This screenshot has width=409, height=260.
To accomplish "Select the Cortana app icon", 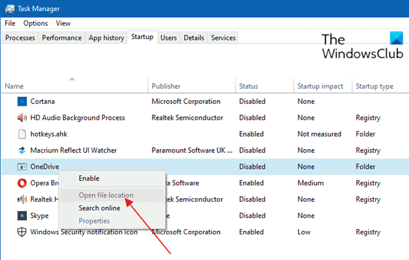I will (22, 102).
